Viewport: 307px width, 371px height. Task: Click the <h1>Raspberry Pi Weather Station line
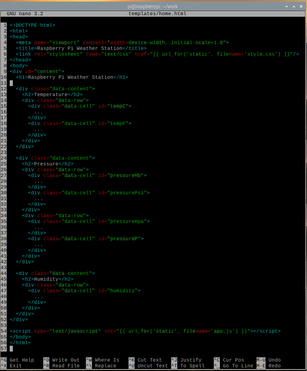point(72,77)
